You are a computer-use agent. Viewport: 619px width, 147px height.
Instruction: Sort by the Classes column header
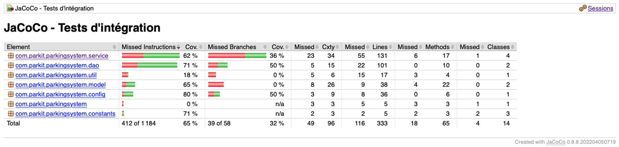501,47
